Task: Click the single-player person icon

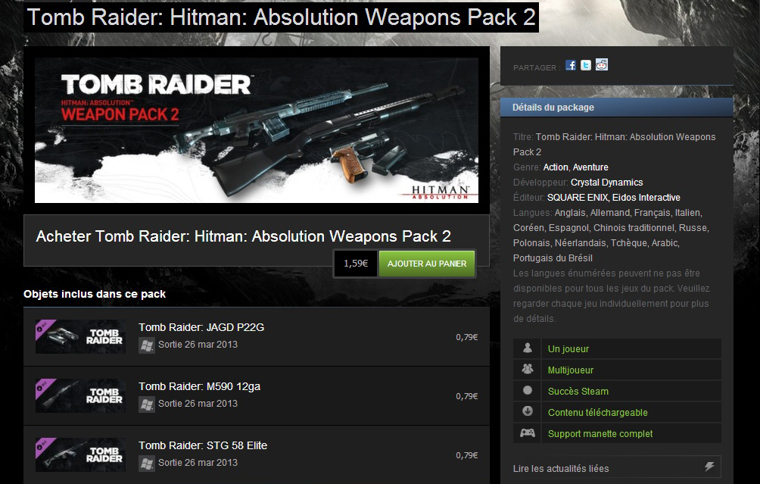Action: pyautogui.click(x=528, y=348)
